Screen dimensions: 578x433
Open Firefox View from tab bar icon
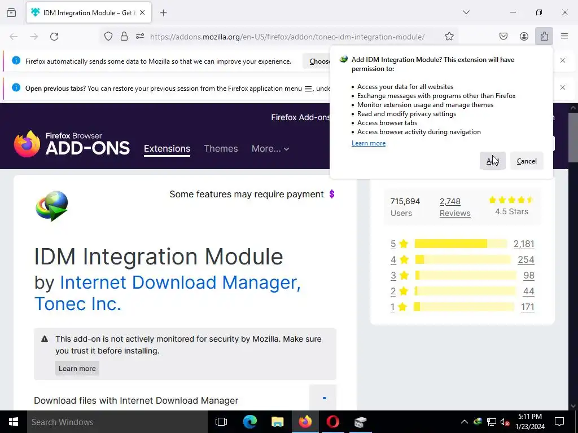pos(11,12)
